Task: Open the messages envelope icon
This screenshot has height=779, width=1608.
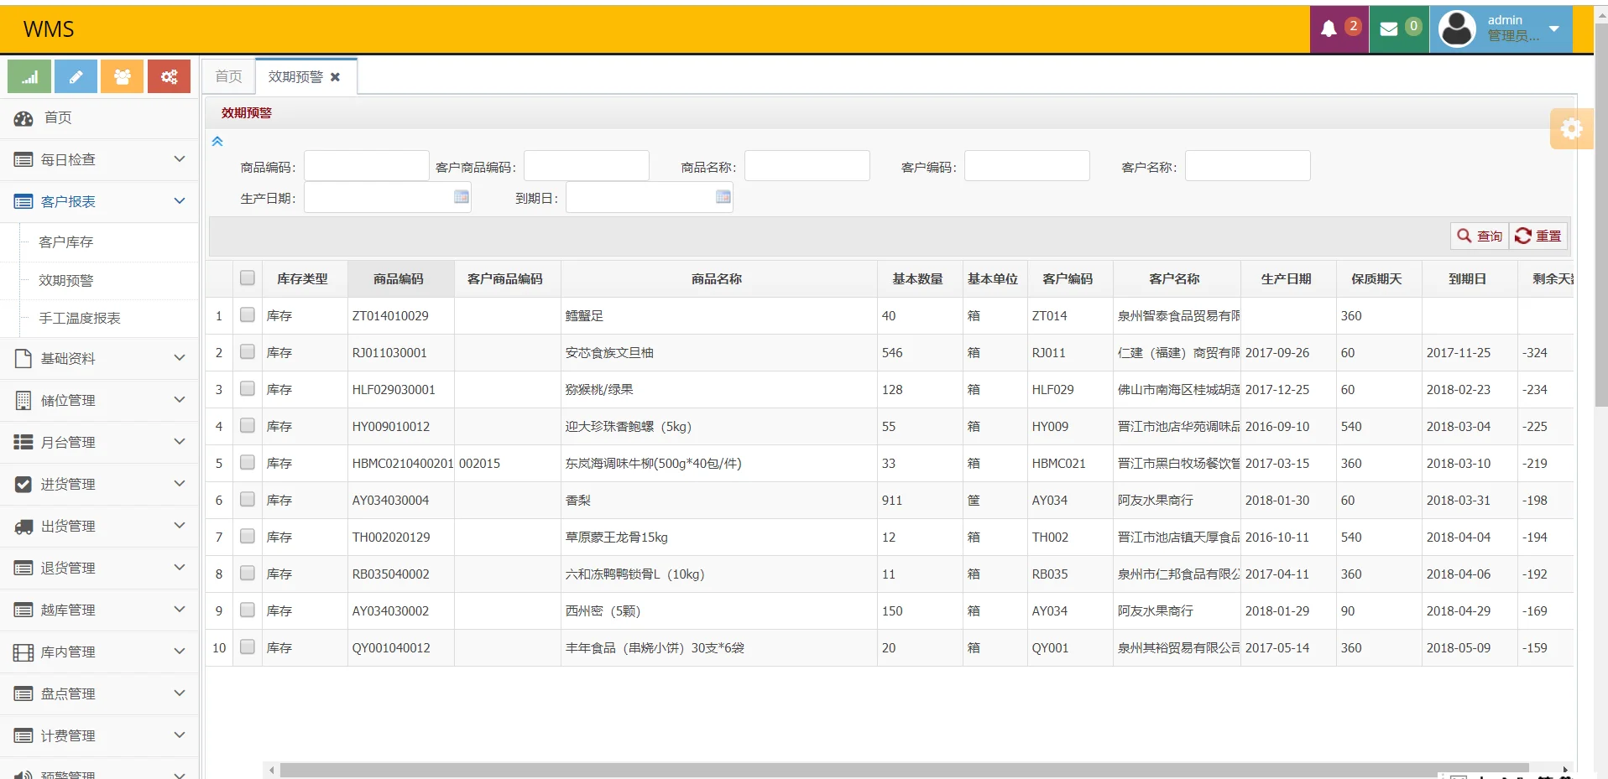Action: 1390,28
